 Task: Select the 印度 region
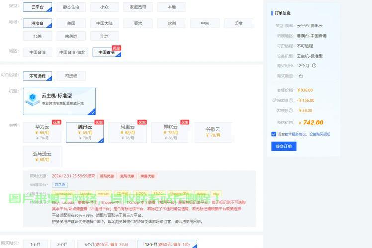pos(238,23)
